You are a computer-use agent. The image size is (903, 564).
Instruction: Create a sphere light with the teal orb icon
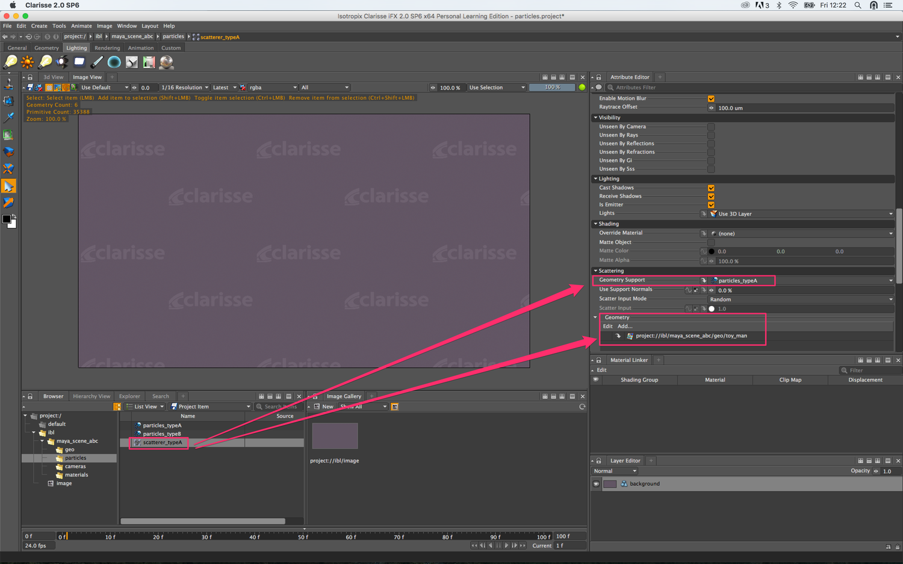pyautogui.click(x=114, y=62)
